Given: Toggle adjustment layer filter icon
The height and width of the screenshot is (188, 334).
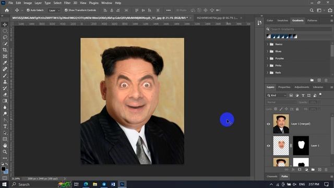Looking at the screenshot, I should (x=297, y=96).
